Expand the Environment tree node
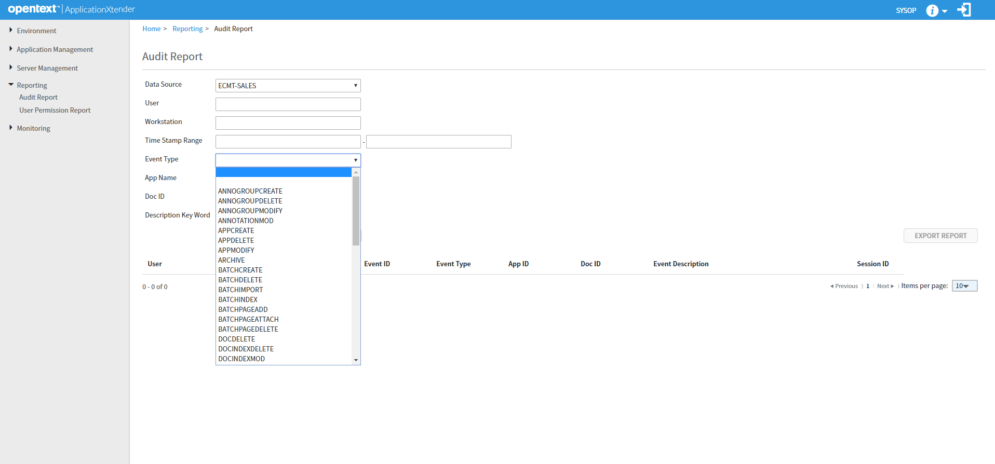 (11, 30)
